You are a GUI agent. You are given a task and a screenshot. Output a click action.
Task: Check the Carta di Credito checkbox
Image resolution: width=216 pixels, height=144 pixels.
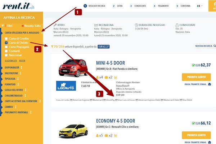pyautogui.click(x=6, y=39)
